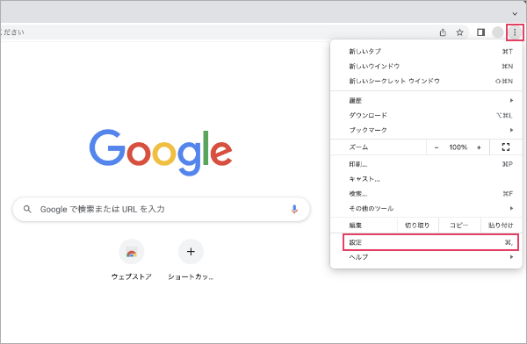Image resolution: width=527 pixels, height=344 pixels.
Task: Choose 検索... from the menu
Action: click(426, 194)
